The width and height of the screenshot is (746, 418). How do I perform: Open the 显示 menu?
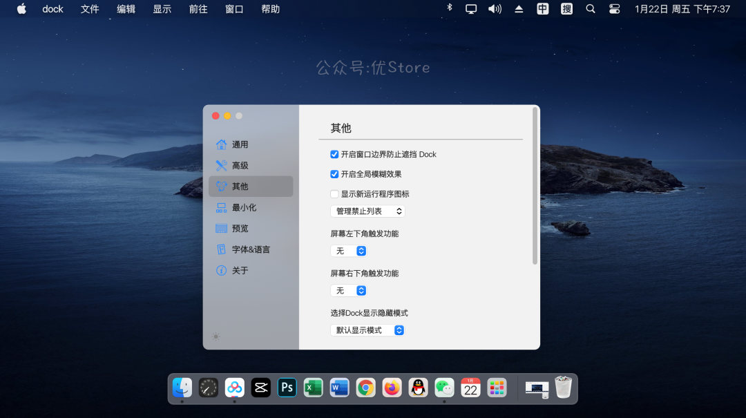tap(162, 9)
